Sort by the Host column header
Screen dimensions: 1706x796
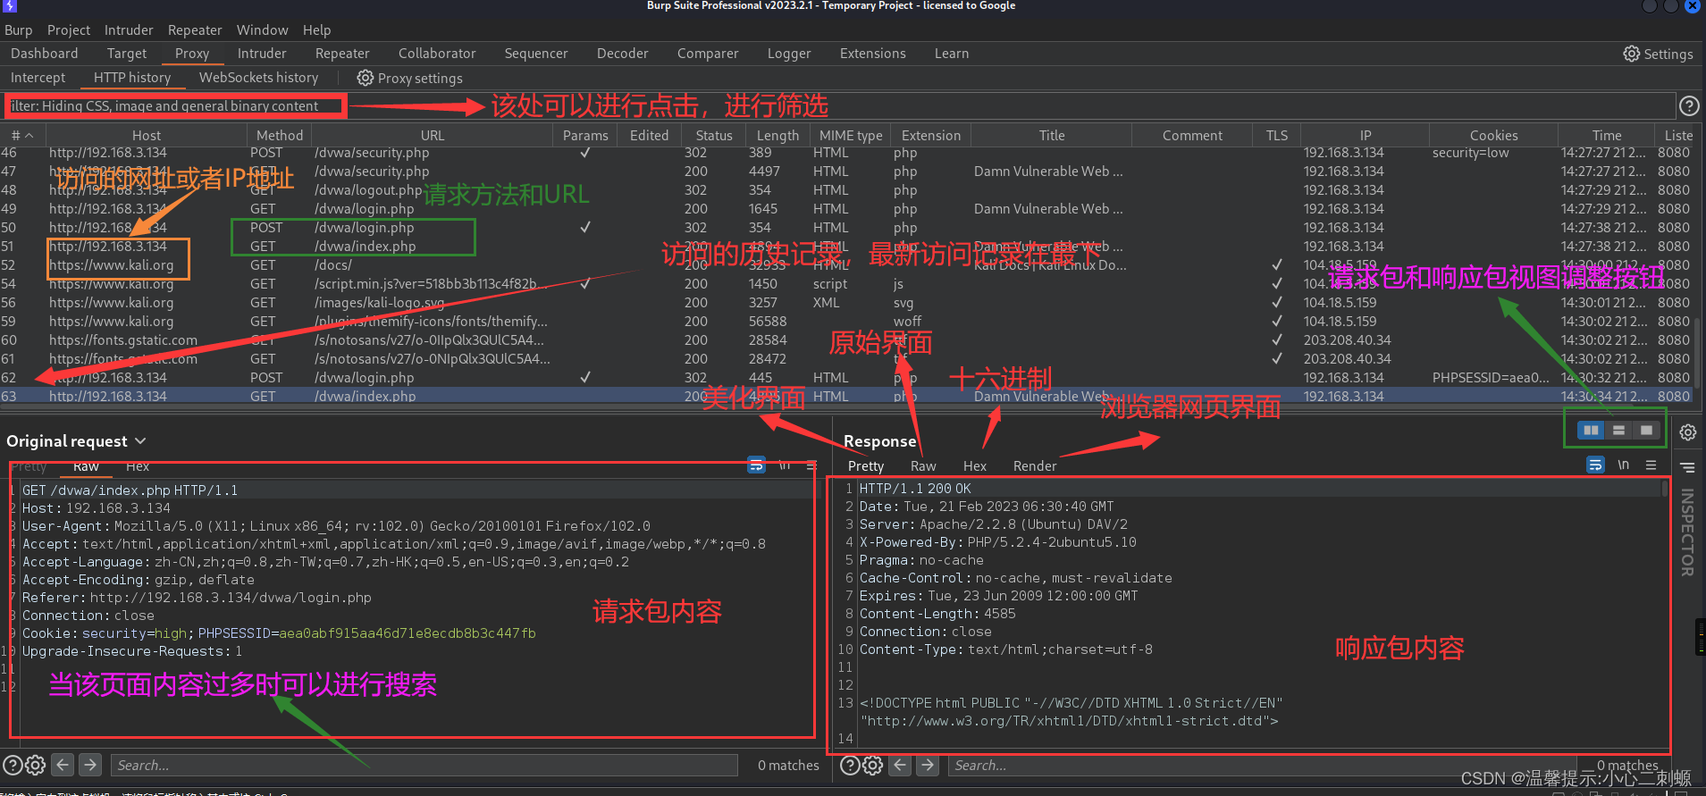click(147, 136)
